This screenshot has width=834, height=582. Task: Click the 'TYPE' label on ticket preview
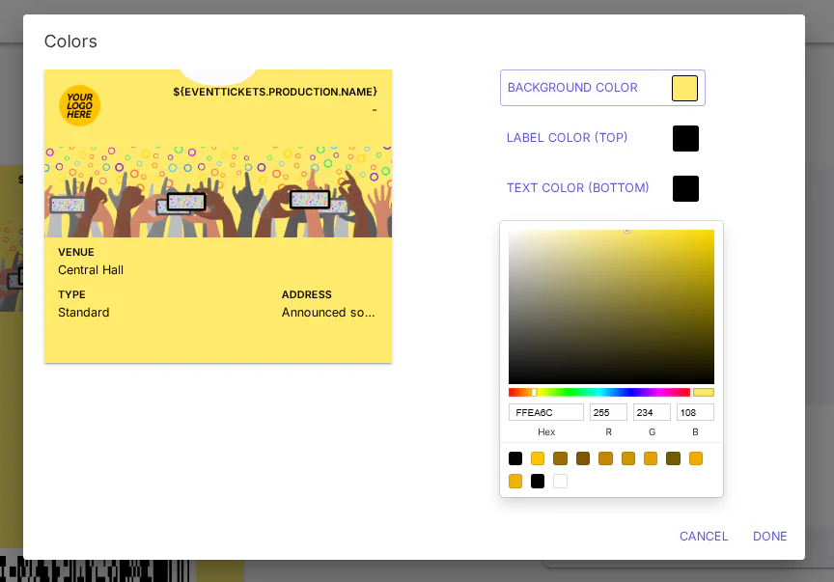coord(71,294)
